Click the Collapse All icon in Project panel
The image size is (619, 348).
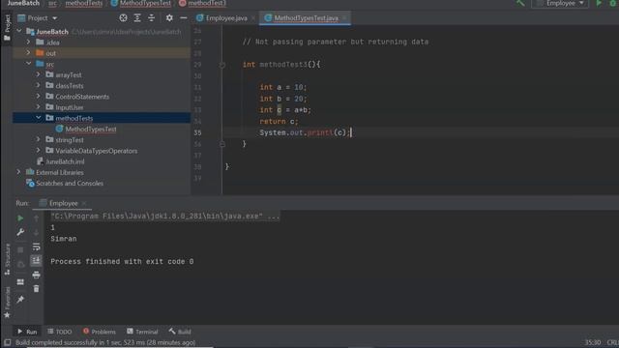[151, 17]
